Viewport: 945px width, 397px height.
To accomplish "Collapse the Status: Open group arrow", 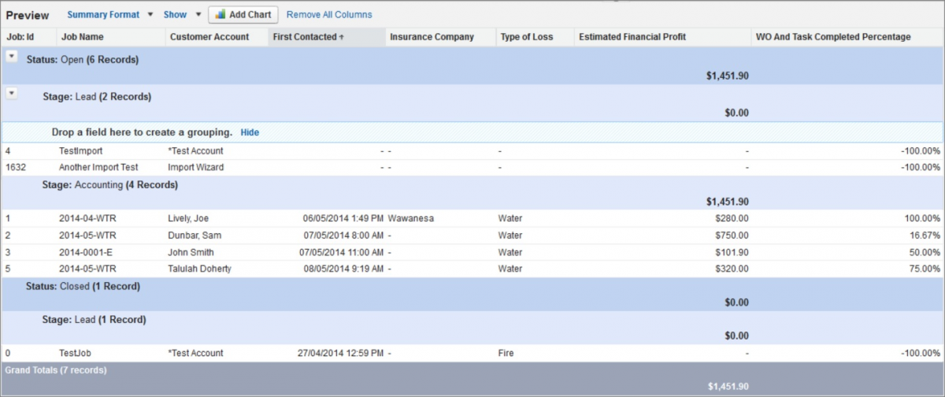I will pyautogui.click(x=12, y=57).
